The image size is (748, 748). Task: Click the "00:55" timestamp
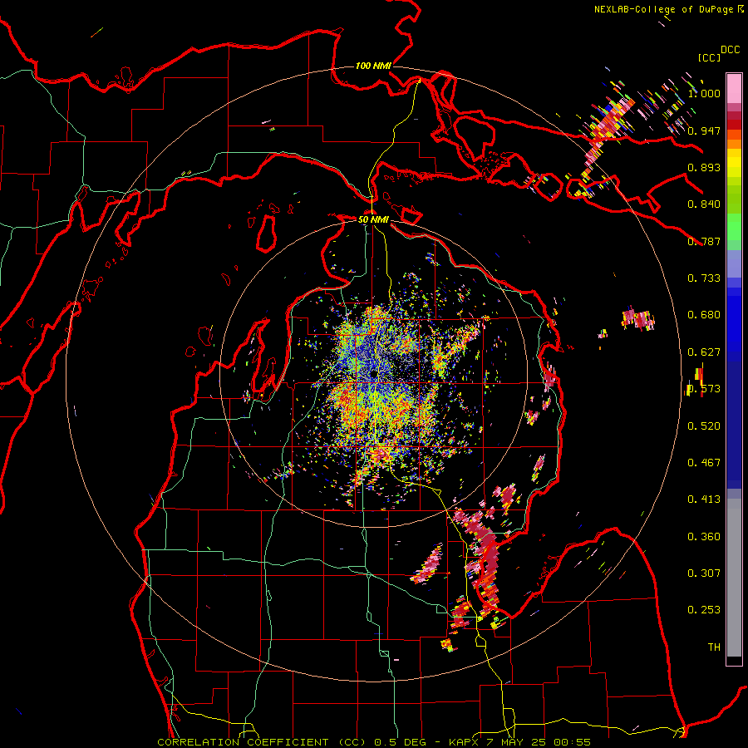573,742
